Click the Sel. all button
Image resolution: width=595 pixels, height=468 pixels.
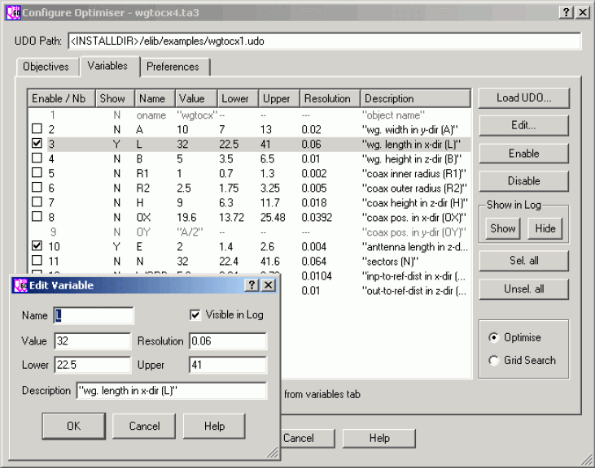[x=523, y=261]
